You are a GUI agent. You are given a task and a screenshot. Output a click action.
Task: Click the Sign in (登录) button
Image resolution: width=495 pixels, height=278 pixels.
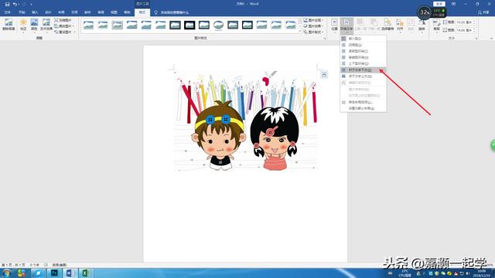[439, 4]
